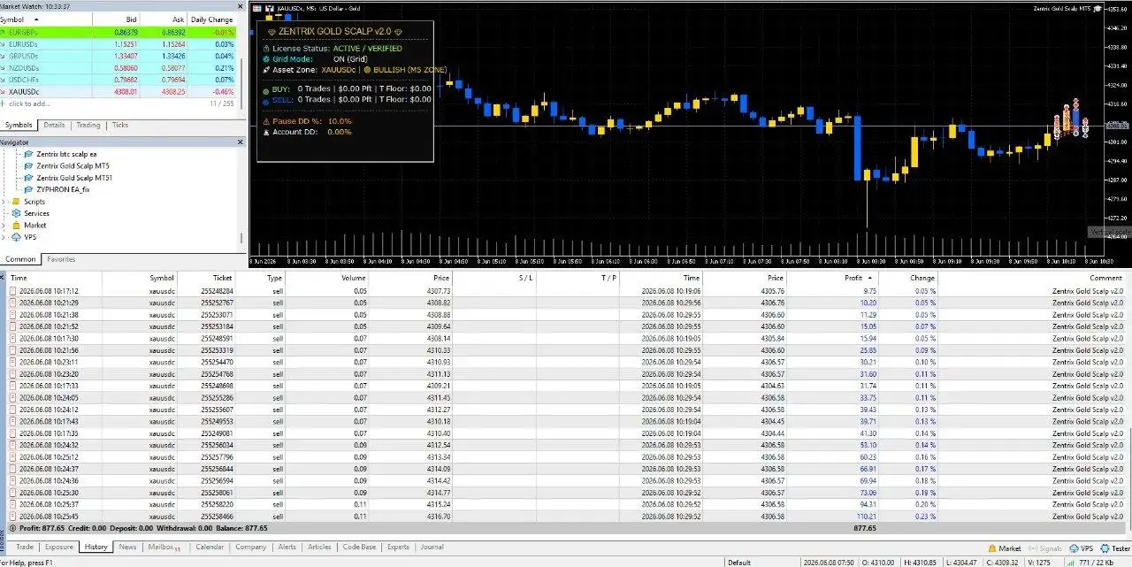
Task: Open the Alerts tab
Action: tap(287, 547)
